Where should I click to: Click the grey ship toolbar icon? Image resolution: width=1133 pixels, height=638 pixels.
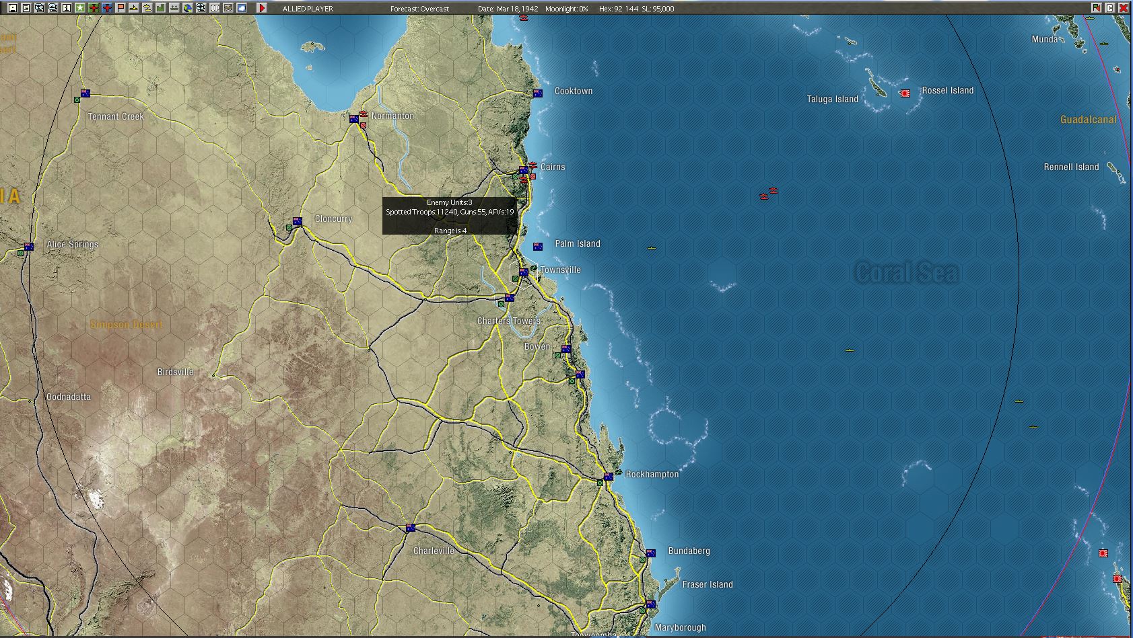point(174,8)
